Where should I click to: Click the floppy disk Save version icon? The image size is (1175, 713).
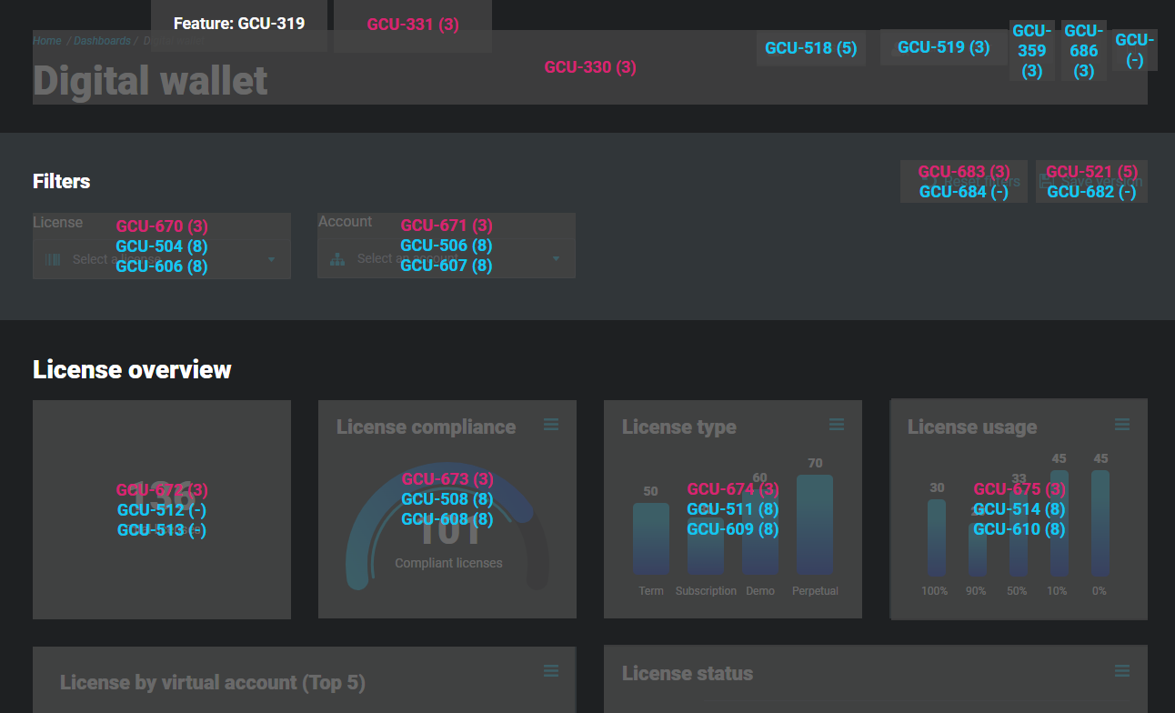pyautogui.click(x=1046, y=181)
